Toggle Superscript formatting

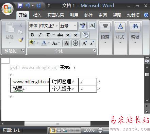coord(76,35)
